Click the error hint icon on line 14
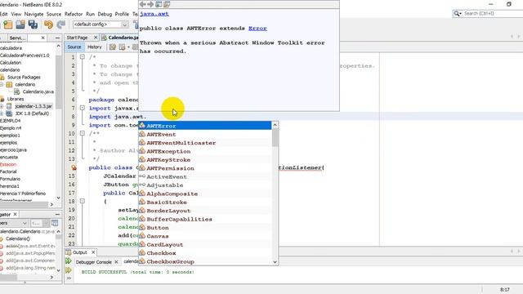 74,167
